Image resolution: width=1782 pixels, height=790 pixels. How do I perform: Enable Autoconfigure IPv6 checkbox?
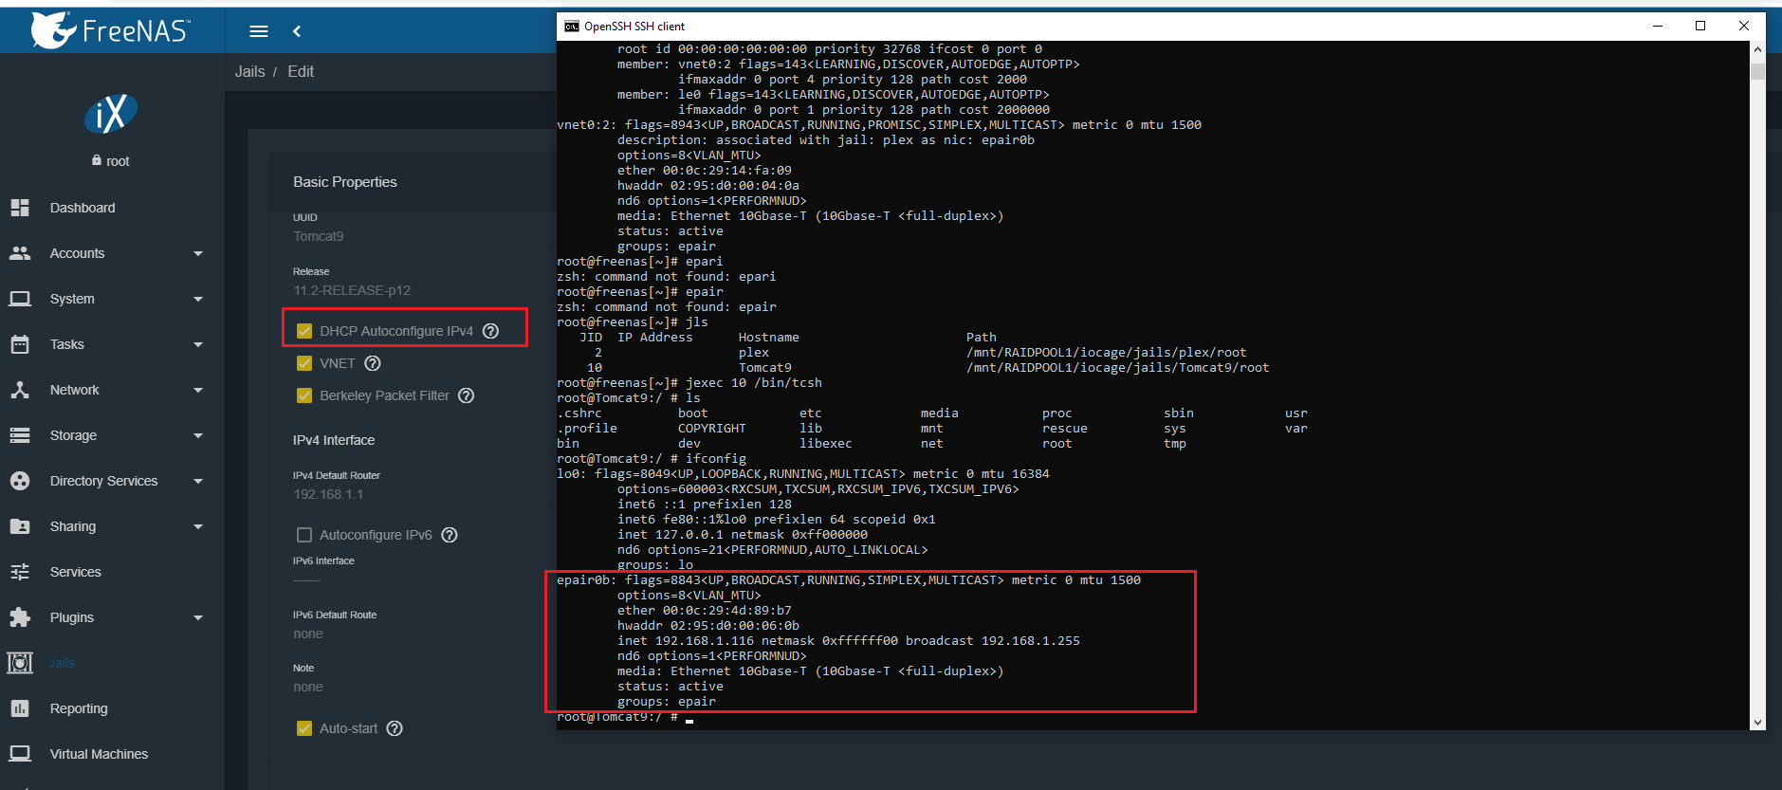pyautogui.click(x=304, y=535)
